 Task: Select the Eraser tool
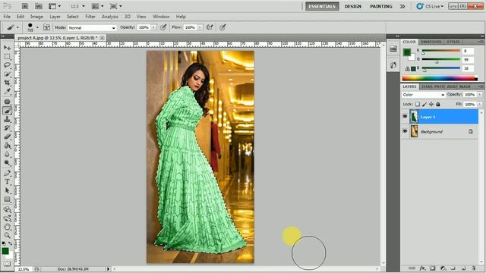click(x=7, y=136)
